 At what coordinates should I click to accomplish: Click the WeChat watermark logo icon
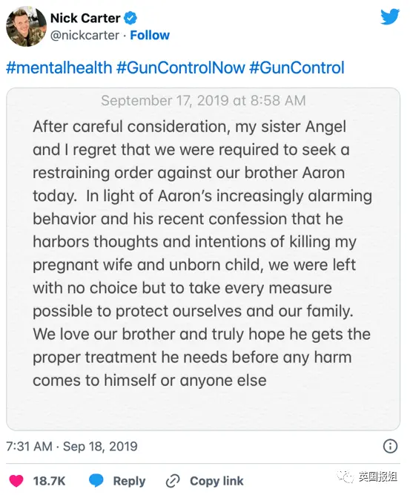(345, 476)
